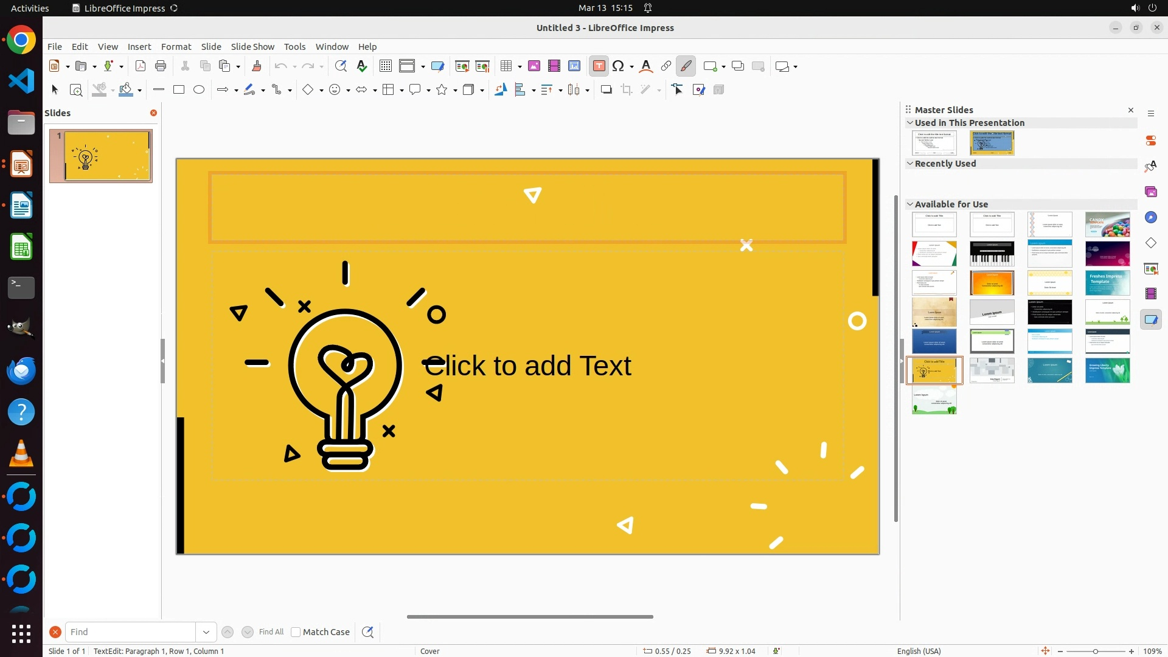
Task: Click the zoom slider in status bar
Action: (x=1096, y=652)
